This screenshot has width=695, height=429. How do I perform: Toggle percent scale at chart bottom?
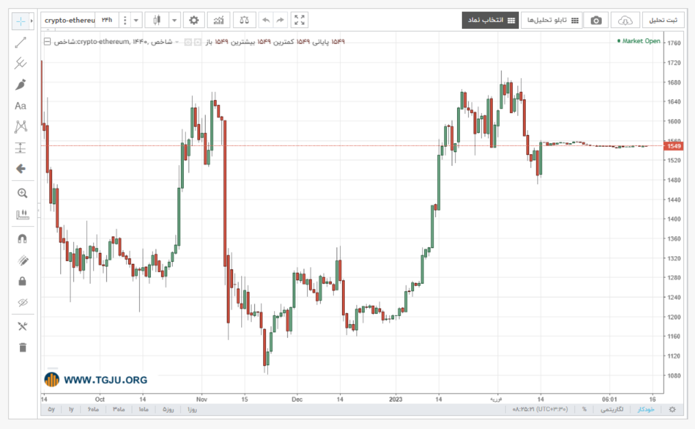584,409
